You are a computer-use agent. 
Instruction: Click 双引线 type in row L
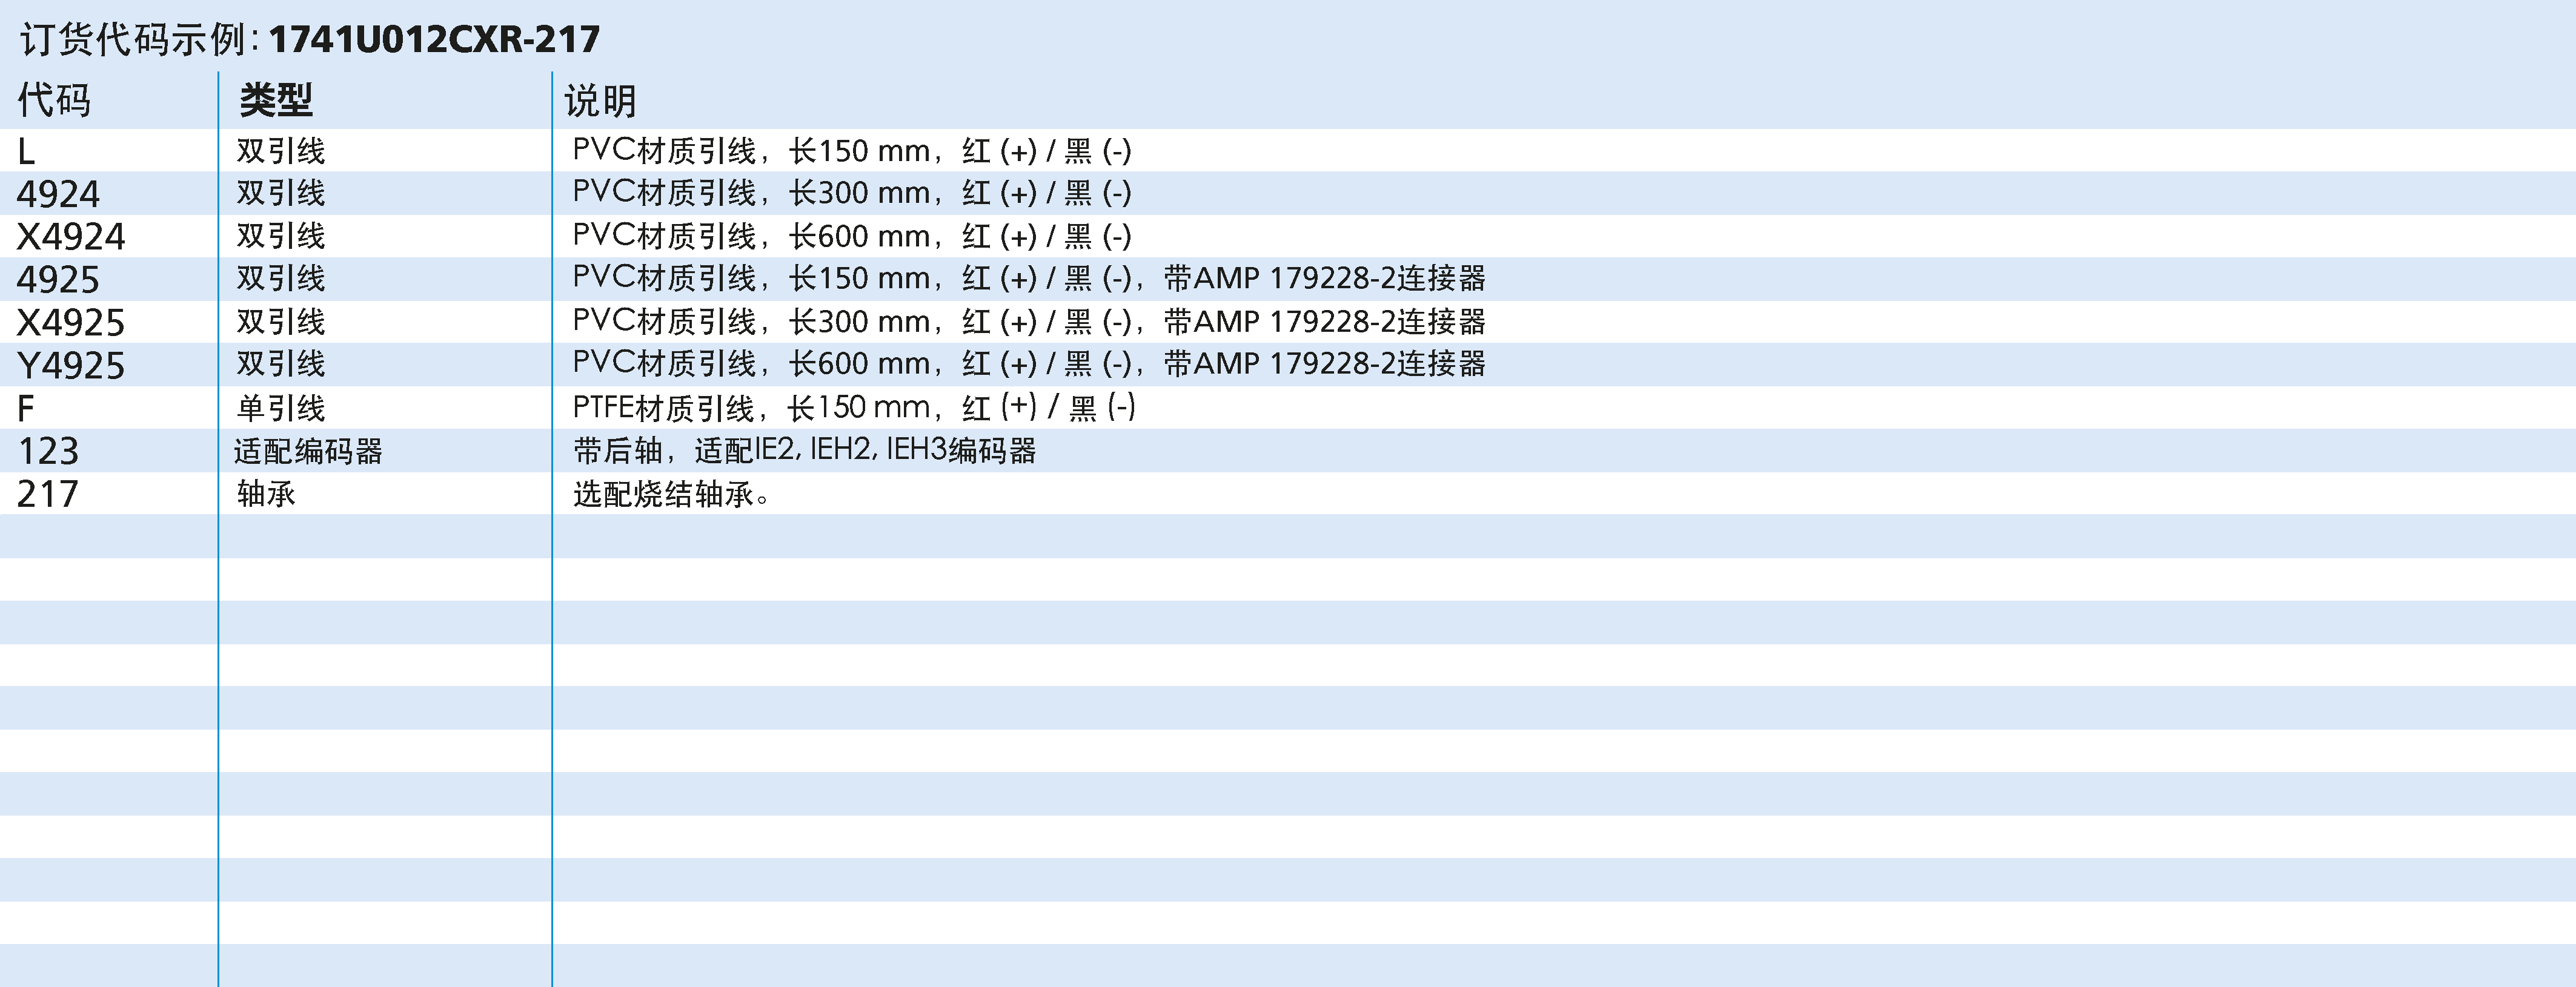281,151
